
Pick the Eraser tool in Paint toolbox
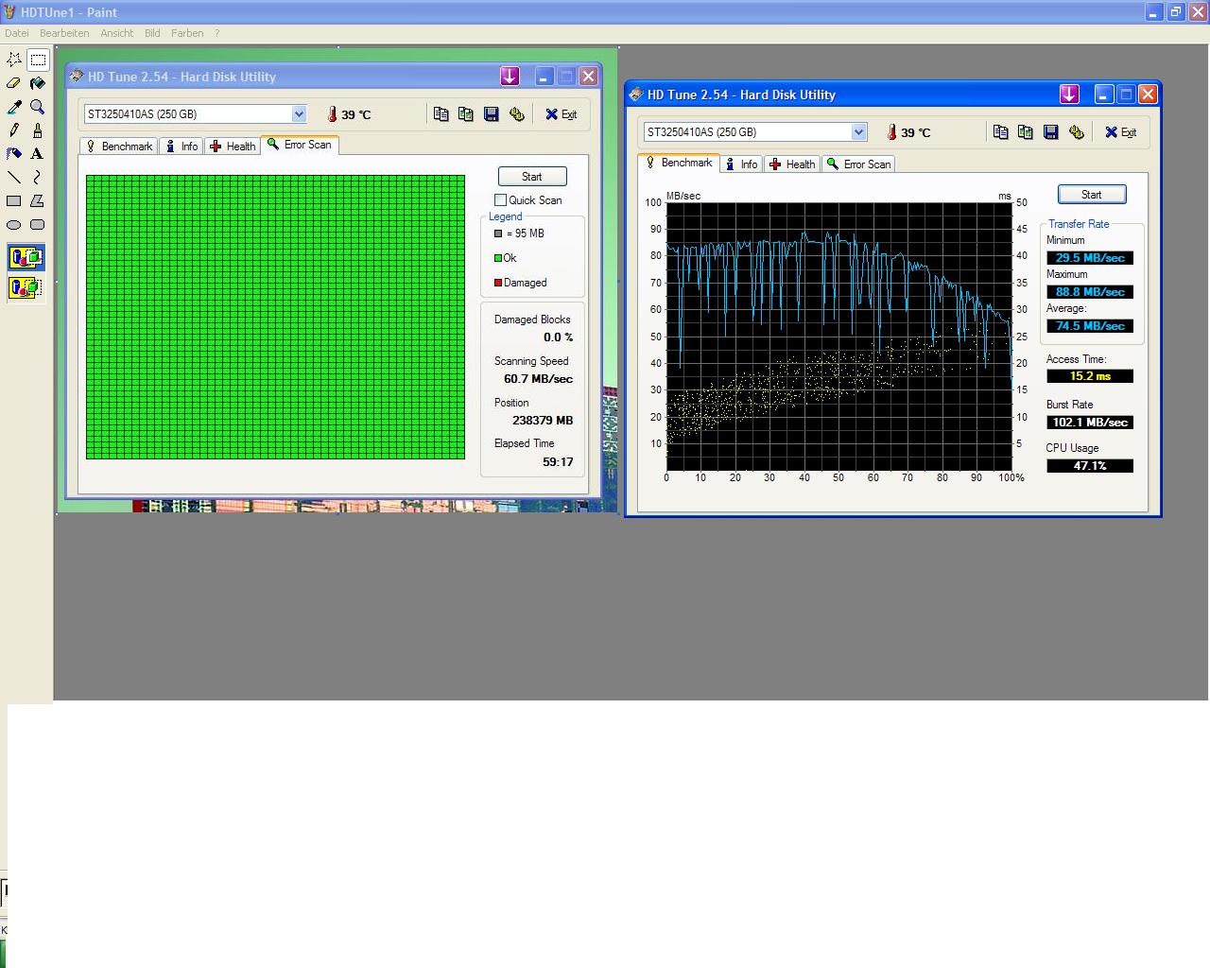(x=14, y=83)
